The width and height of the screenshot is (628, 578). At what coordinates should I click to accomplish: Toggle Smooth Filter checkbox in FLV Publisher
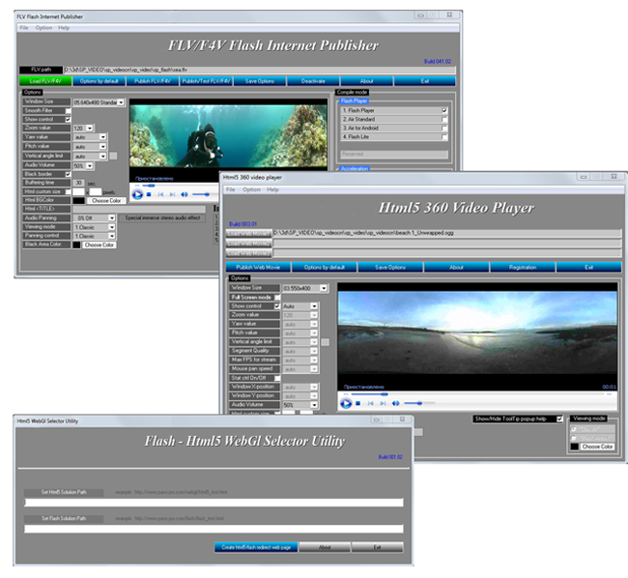tap(68, 111)
